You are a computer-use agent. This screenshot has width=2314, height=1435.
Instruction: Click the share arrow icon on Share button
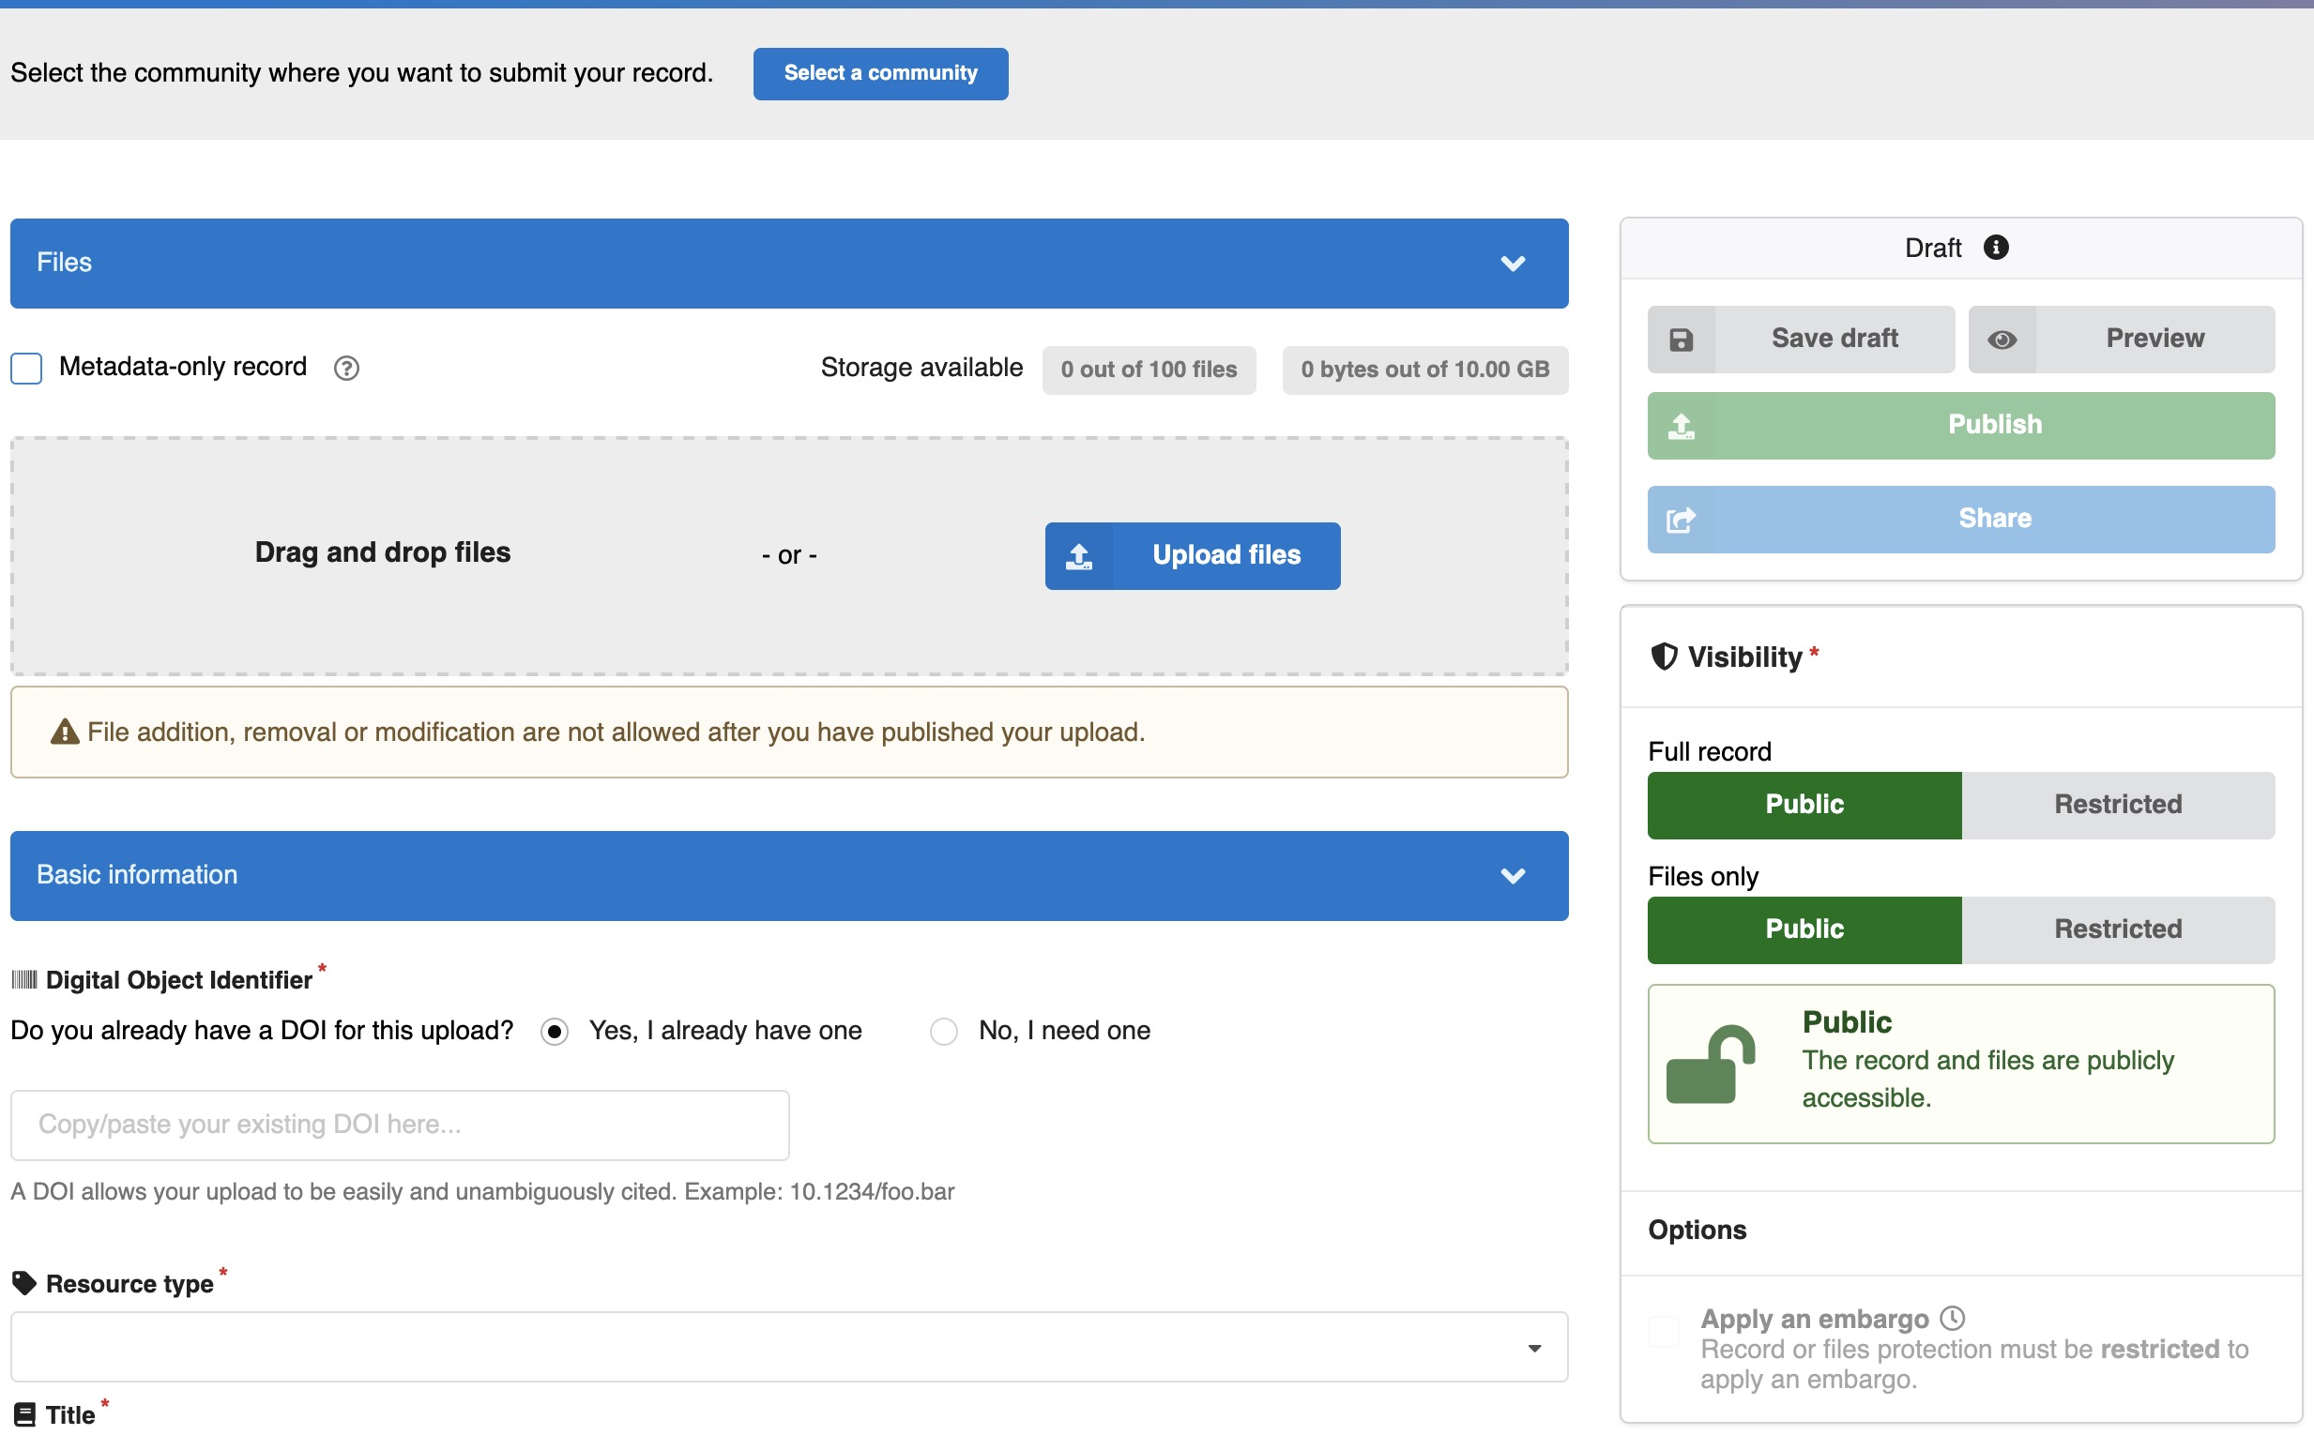click(1682, 521)
